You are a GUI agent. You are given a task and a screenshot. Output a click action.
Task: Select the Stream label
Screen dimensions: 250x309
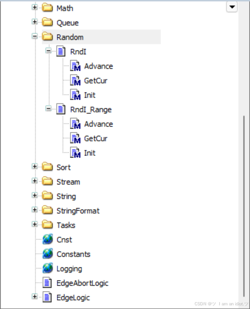[x=68, y=182]
